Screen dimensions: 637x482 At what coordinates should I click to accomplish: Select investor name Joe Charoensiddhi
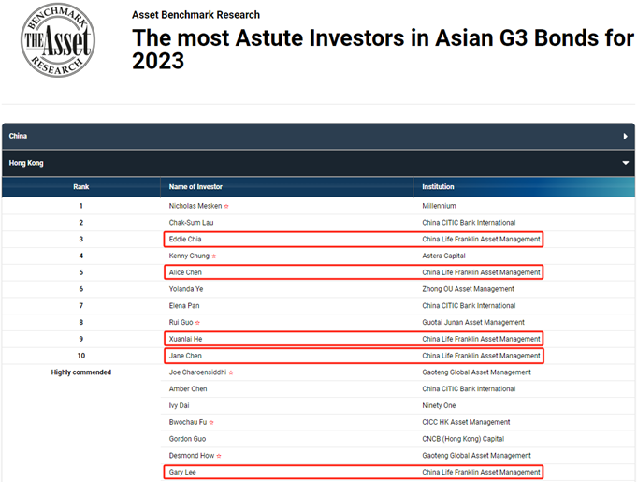tap(198, 372)
